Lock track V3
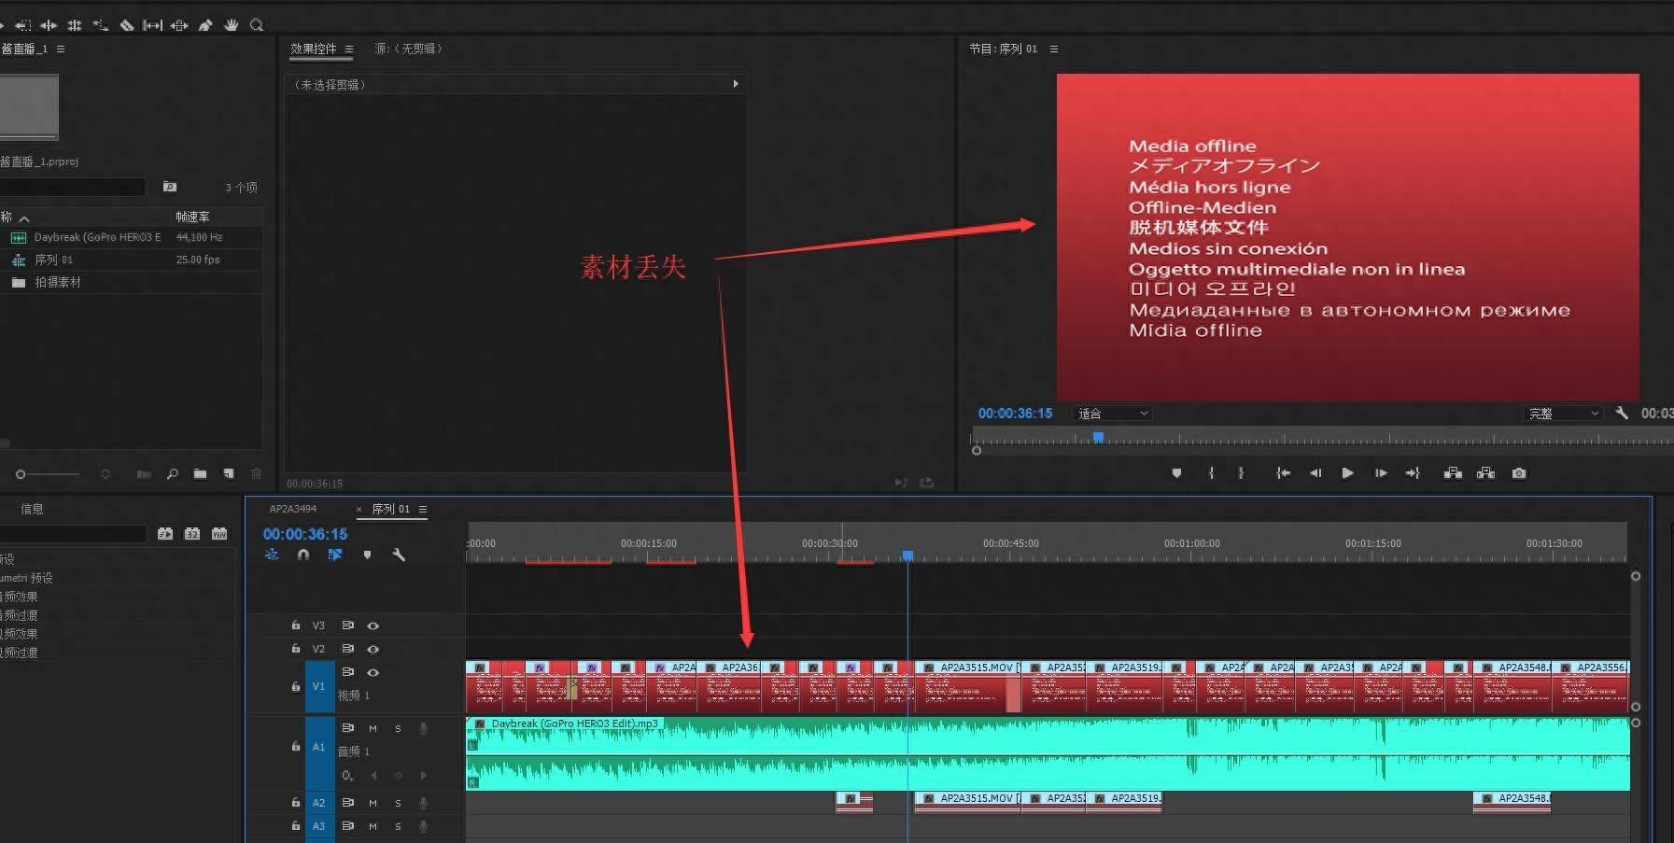Image resolution: width=1674 pixels, height=843 pixels. tap(296, 625)
